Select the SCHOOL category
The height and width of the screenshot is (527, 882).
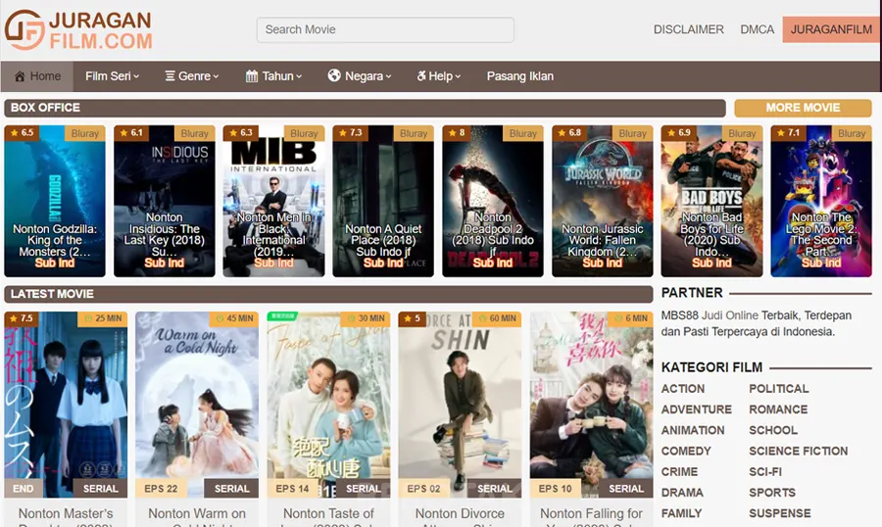pyautogui.click(x=773, y=430)
